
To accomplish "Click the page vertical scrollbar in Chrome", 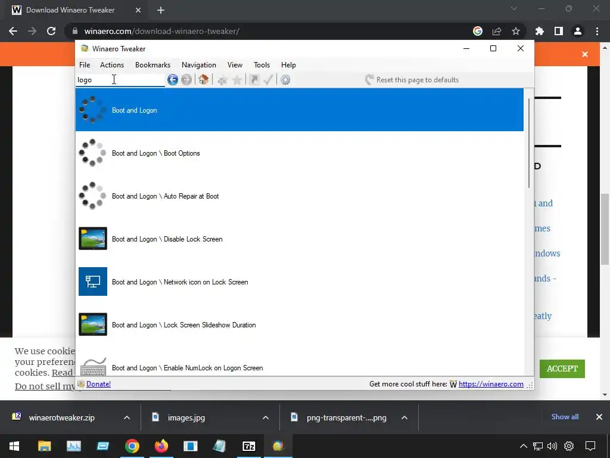I will 605,230.
